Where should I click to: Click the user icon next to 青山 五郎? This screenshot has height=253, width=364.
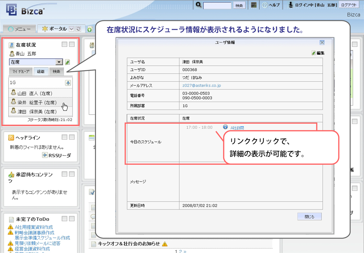pyautogui.click(x=12, y=54)
